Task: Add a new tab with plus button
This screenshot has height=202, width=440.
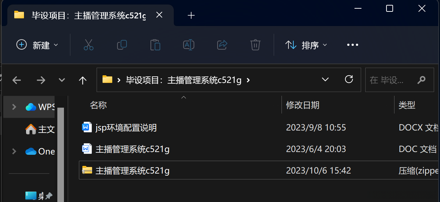Action: 191,15
